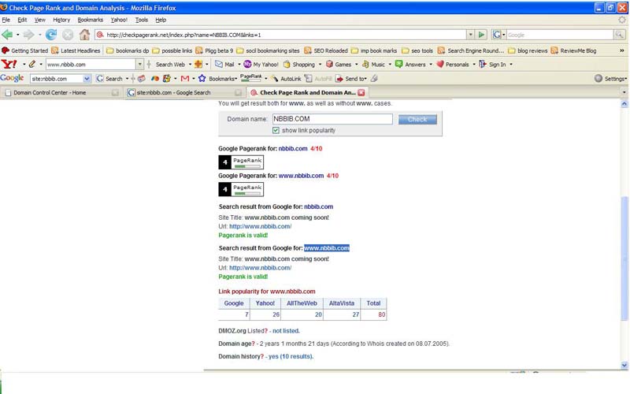
Task: Click the AltaVista column header
Action: click(x=342, y=303)
